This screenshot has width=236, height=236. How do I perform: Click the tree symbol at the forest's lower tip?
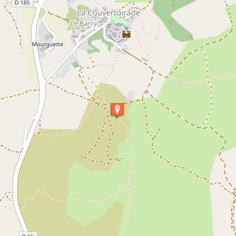pos(191,36)
